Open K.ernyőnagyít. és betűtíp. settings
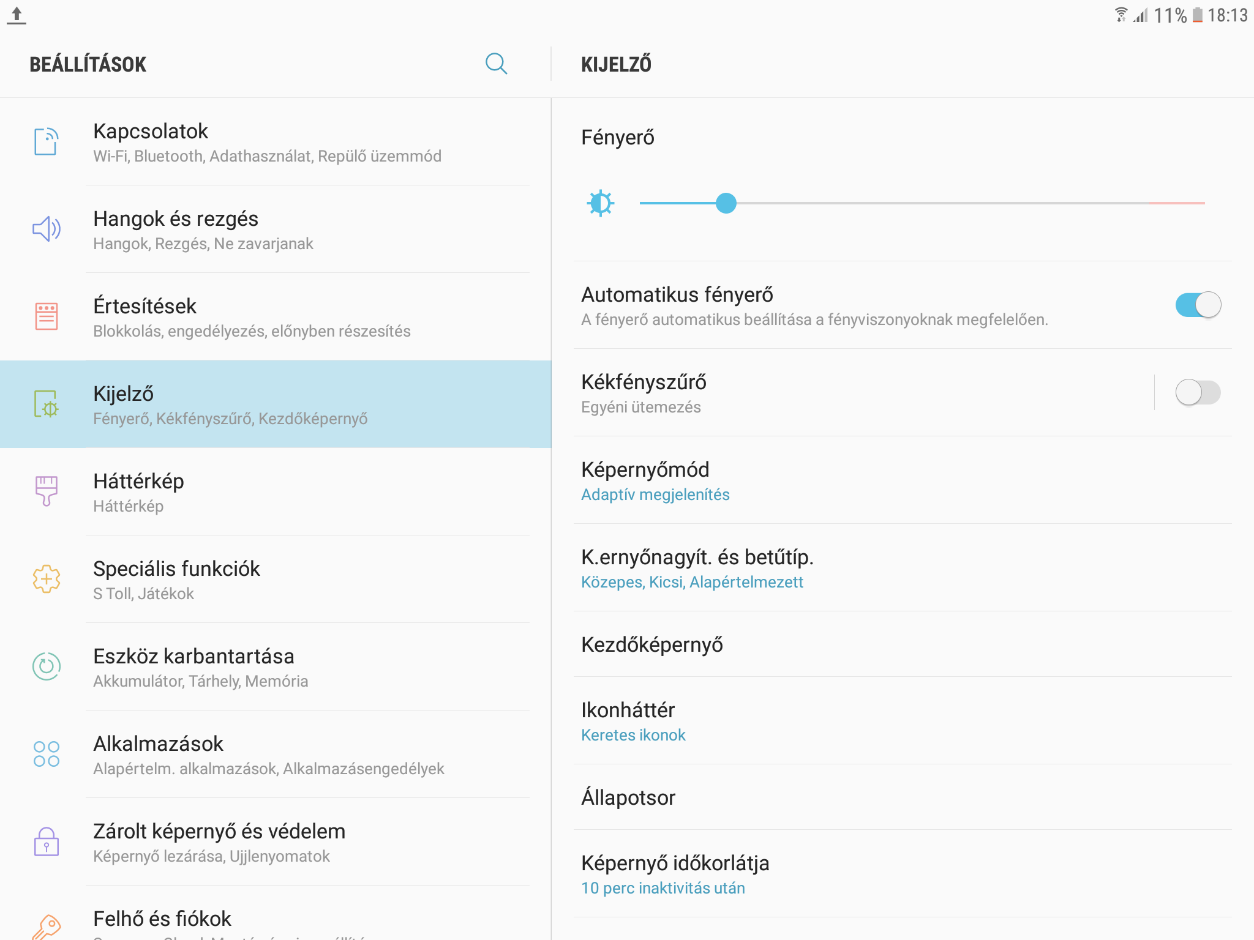The height and width of the screenshot is (940, 1254). pyautogui.click(x=903, y=568)
